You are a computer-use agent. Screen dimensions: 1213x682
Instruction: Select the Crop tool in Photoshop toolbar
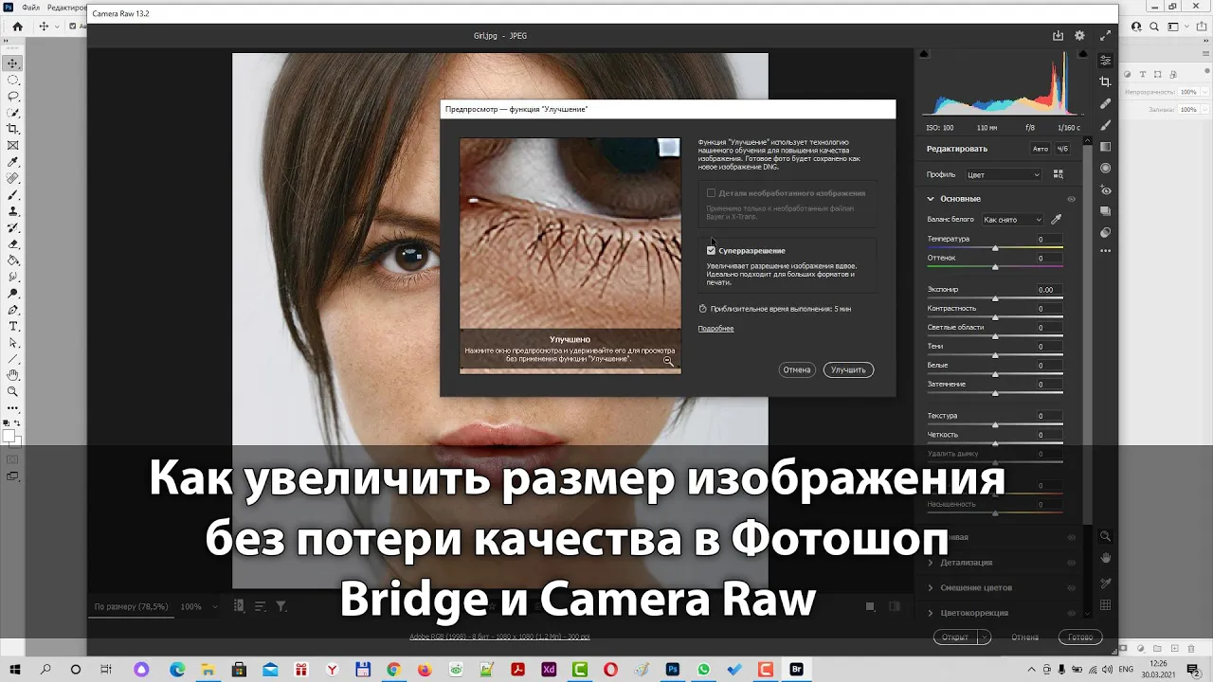13,129
